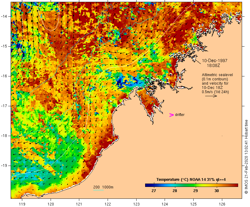
Task: Click the colorbar label '30'
Action: pyautogui.click(x=216, y=191)
